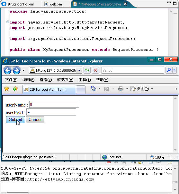Click the red Stop loading icon
179x194 pixels.
(x=95, y=70)
